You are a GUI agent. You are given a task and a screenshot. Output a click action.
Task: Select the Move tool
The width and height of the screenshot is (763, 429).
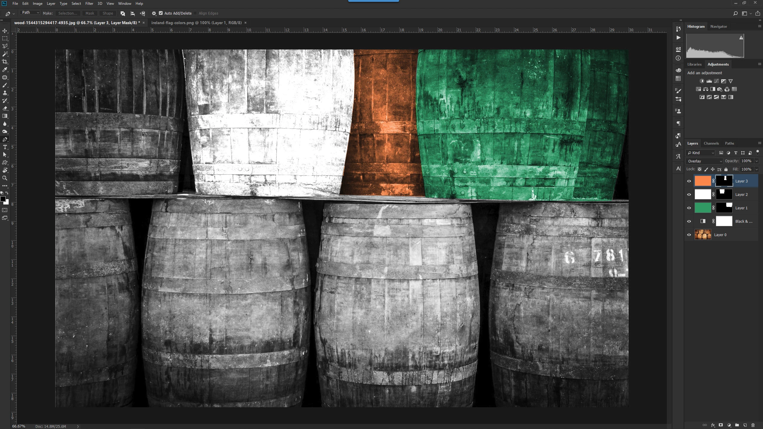tap(5, 31)
